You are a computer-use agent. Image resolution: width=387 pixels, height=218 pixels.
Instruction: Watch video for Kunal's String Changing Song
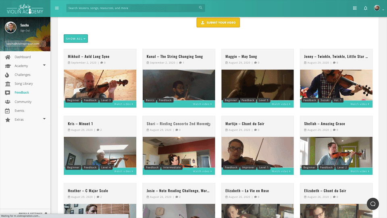(x=202, y=104)
